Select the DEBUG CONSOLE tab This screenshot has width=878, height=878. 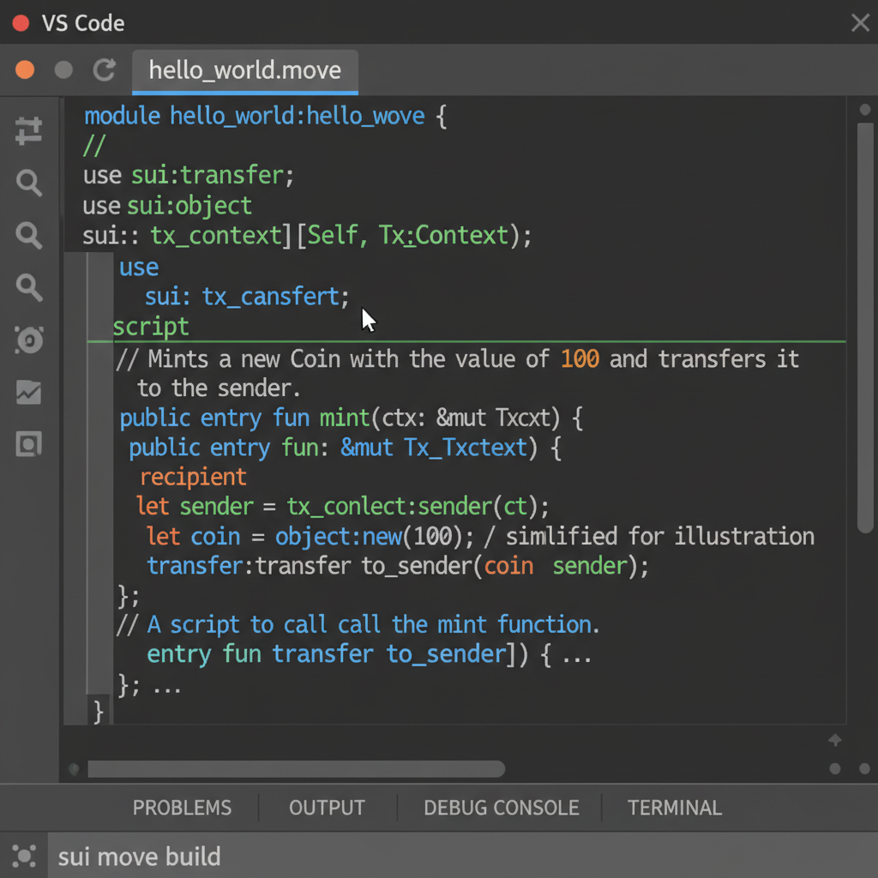[501, 807]
